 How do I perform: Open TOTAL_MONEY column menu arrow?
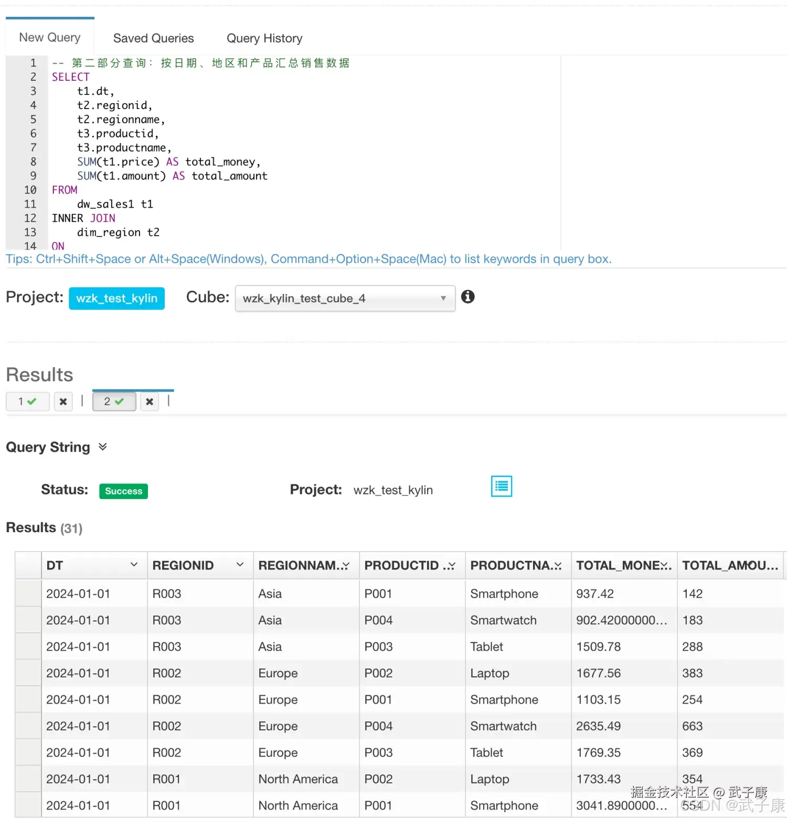coord(664,565)
